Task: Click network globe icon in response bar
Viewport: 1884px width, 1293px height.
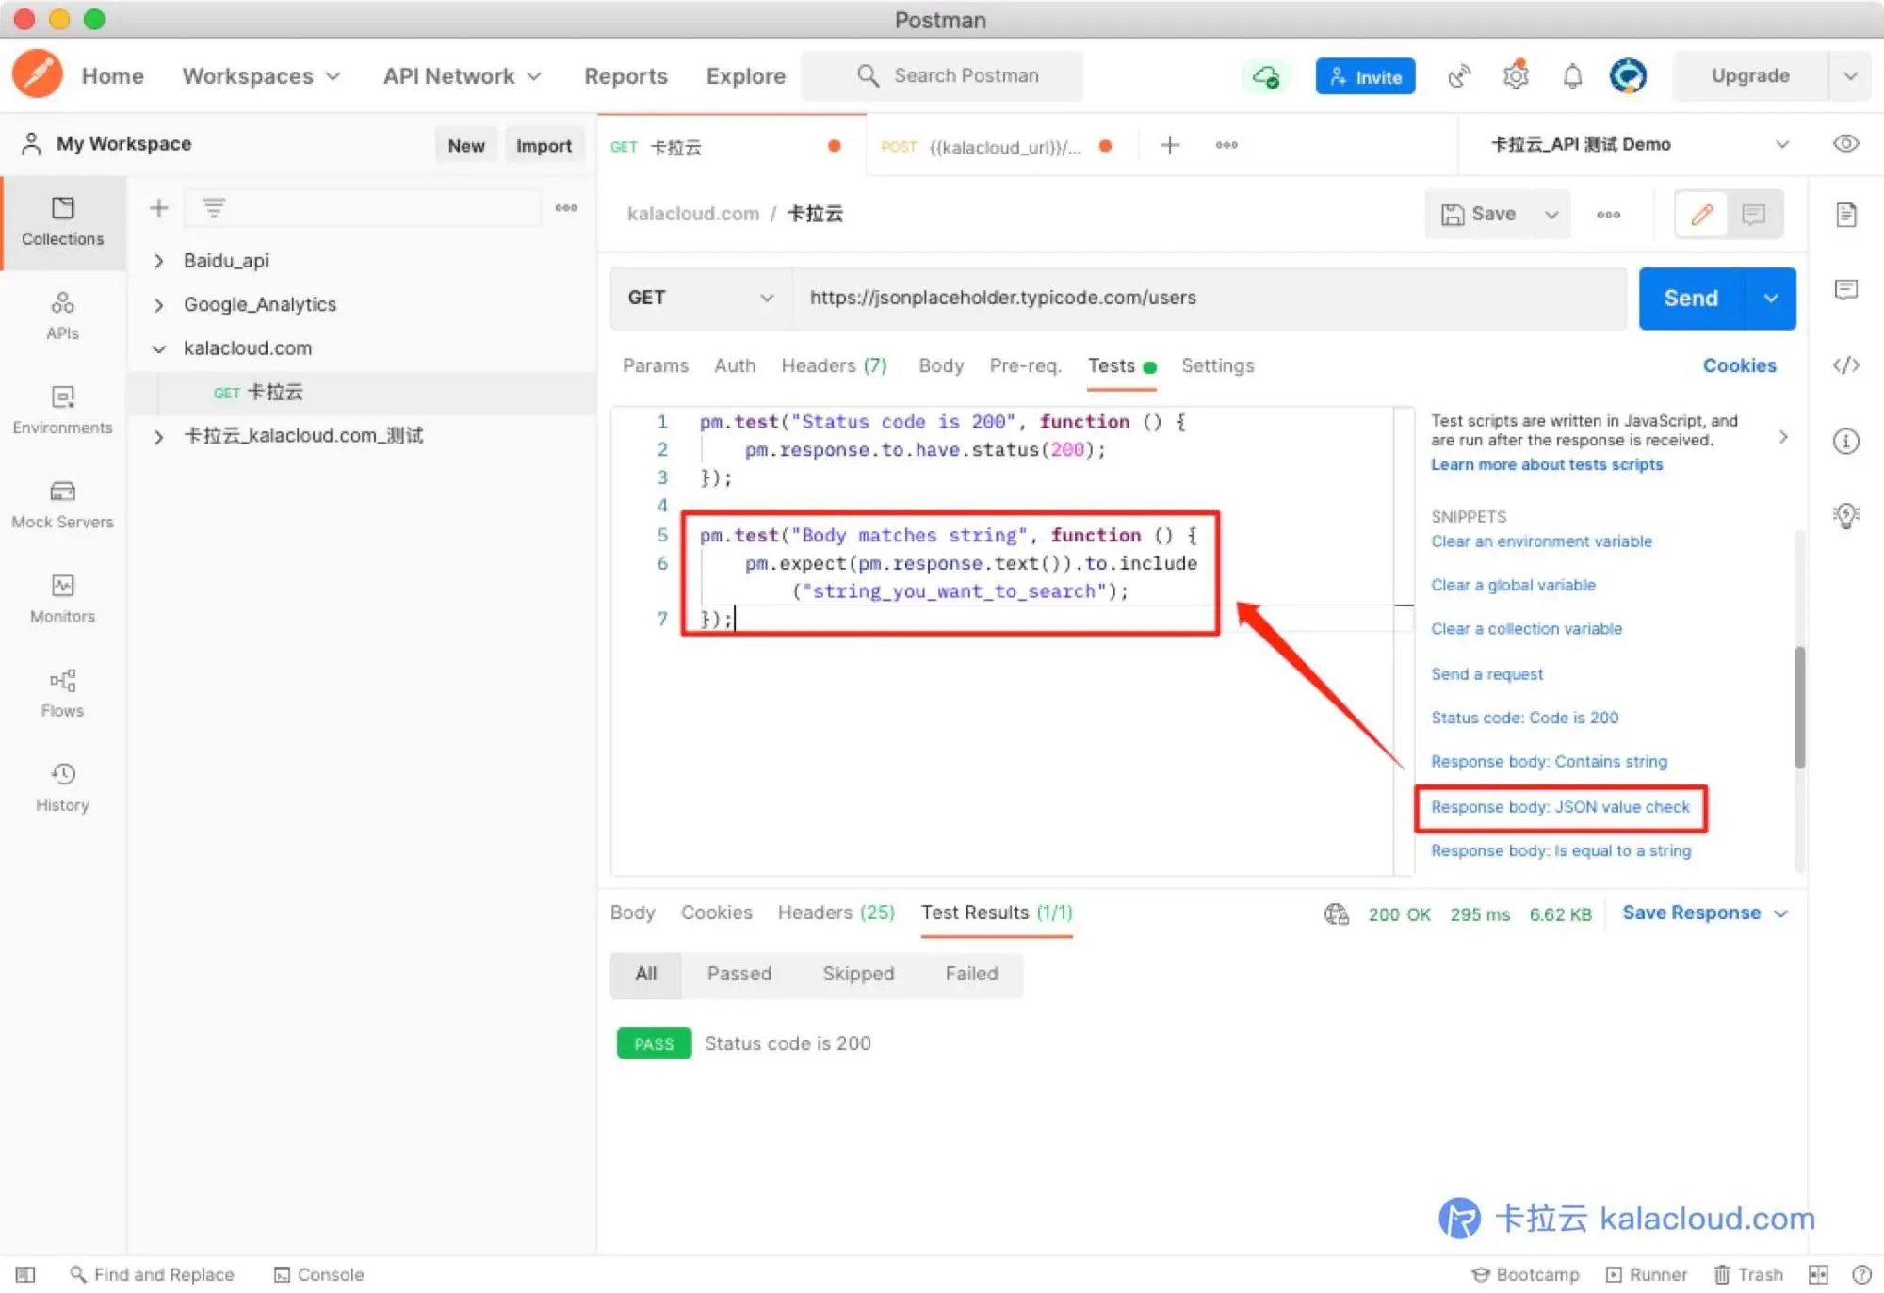Action: [1337, 913]
